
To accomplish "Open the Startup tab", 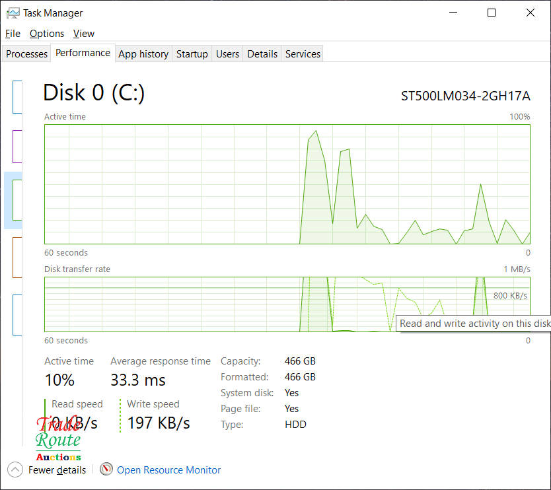I will coord(192,54).
